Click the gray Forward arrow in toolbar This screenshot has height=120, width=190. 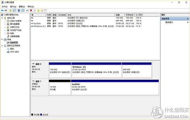point(6,10)
